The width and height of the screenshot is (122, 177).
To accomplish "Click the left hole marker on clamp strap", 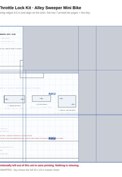I will pos(6,99).
